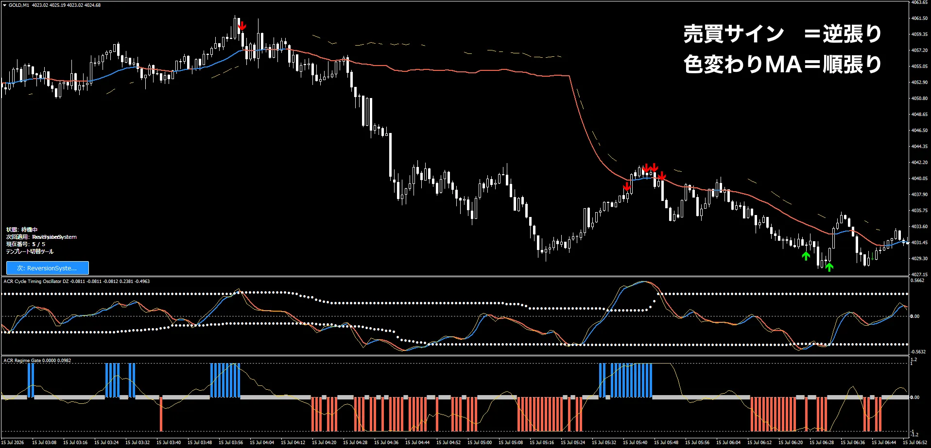Open the GOLD,M1 chart dropdown triangle
The width and height of the screenshot is (931, 448).
[x=4, y=5]
